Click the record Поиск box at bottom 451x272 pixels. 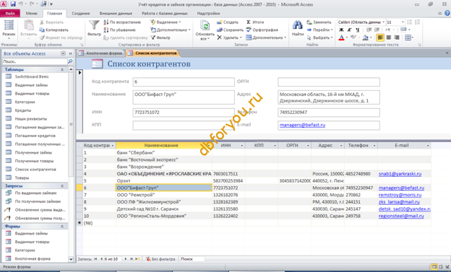point(192,259)
